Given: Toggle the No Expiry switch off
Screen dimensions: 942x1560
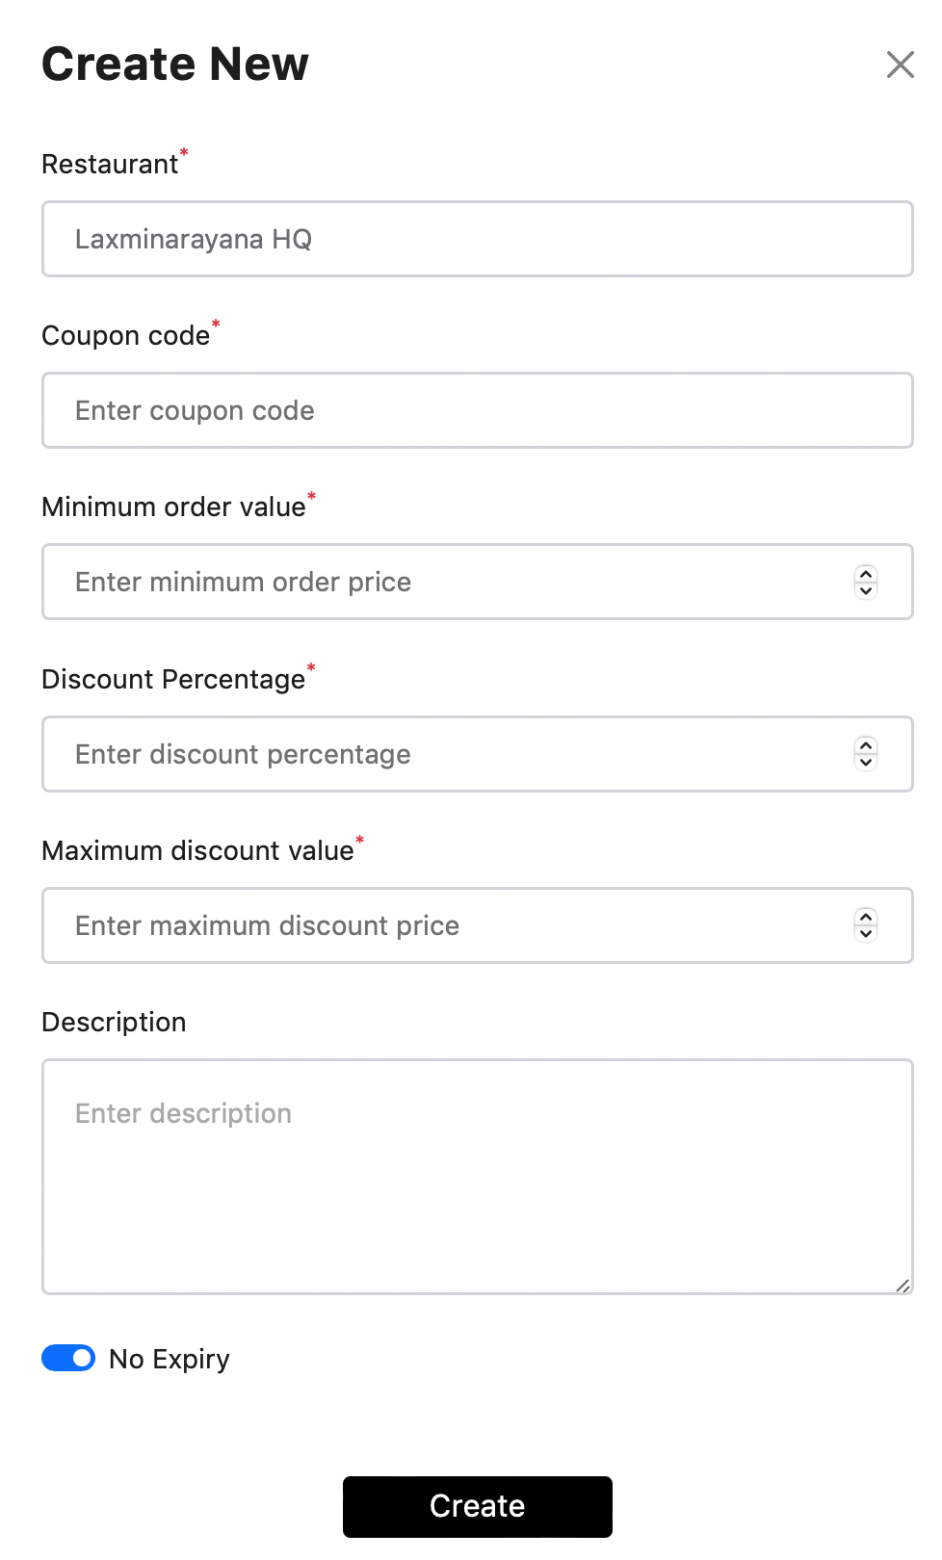Looking at the screenshot, I should [67, 1358].
